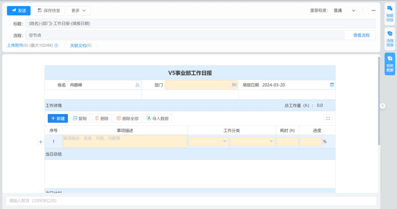Click 保存待发 save draft button

49,11
